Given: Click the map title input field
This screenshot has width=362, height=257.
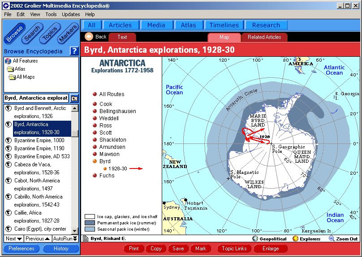Looking at the screenshot, I should pos(36,98).
